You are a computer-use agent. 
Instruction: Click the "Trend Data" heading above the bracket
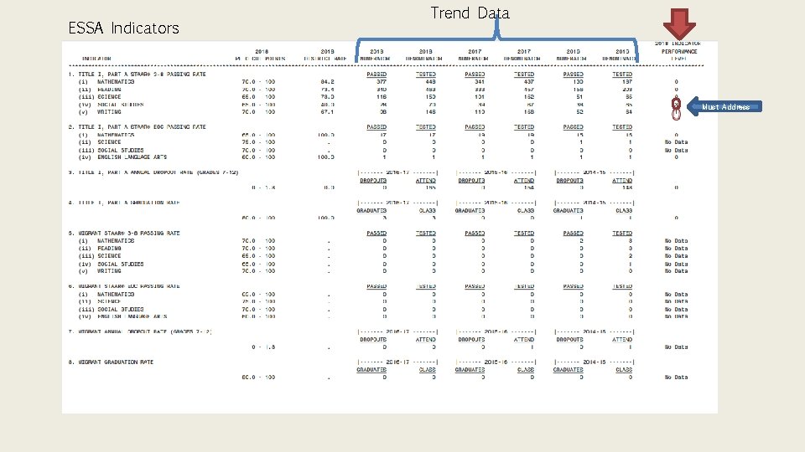(x=470, y=13)
